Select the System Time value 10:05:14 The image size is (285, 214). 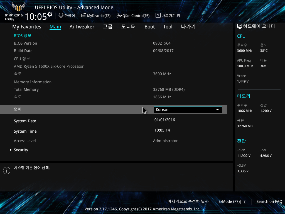point(162,130)
